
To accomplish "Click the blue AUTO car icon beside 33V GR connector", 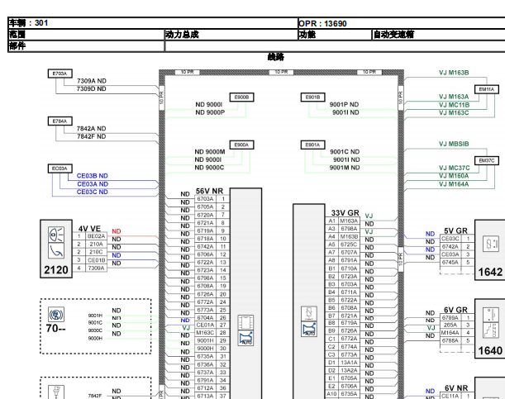I will (309, 329).
